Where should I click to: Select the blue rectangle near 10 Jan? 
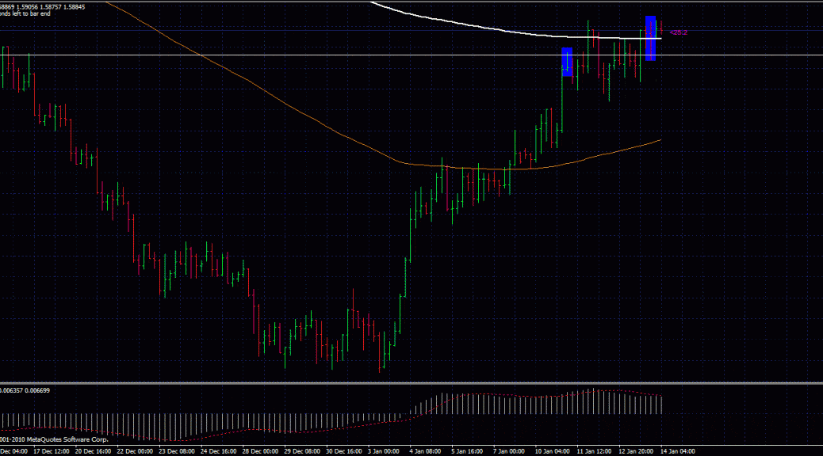[567, 62]
